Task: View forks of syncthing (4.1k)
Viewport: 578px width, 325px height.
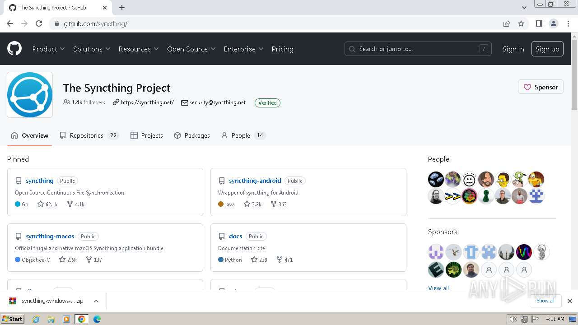Action: (76, 204)
